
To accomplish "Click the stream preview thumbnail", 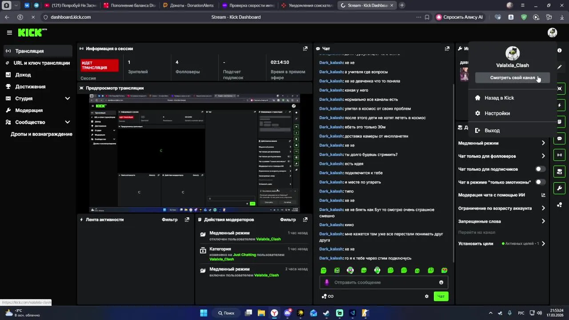I will click(195, 153).
